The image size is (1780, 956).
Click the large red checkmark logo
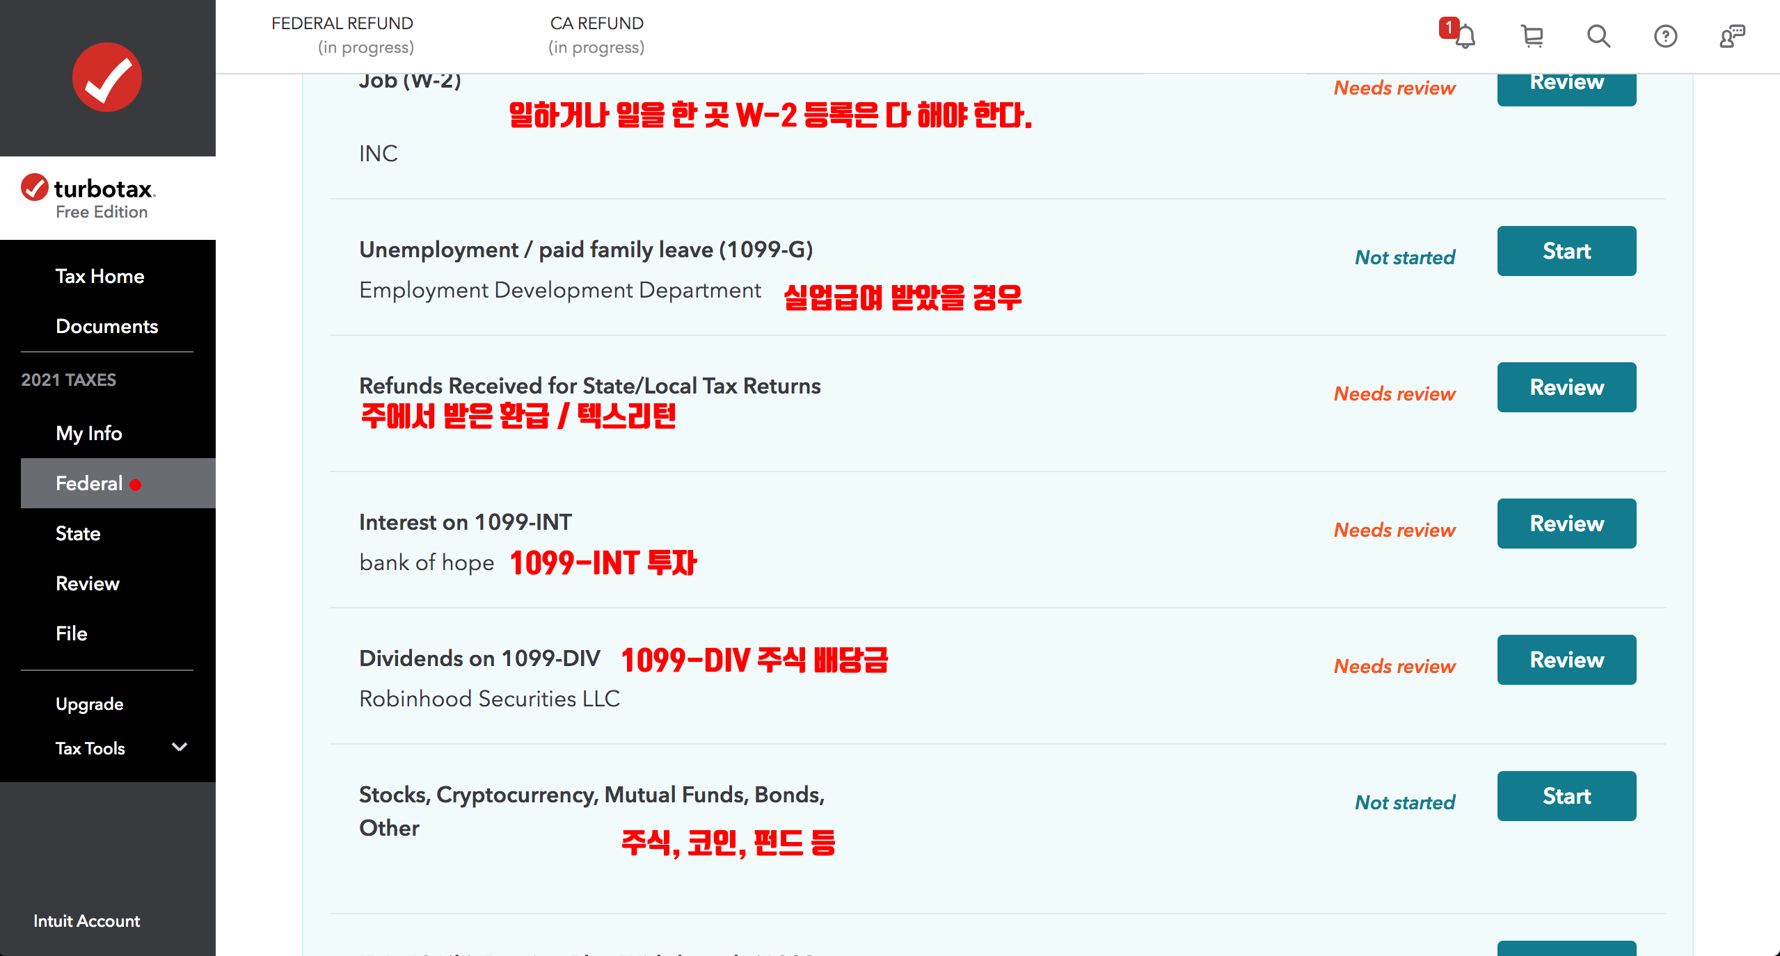tap(107, 77)
